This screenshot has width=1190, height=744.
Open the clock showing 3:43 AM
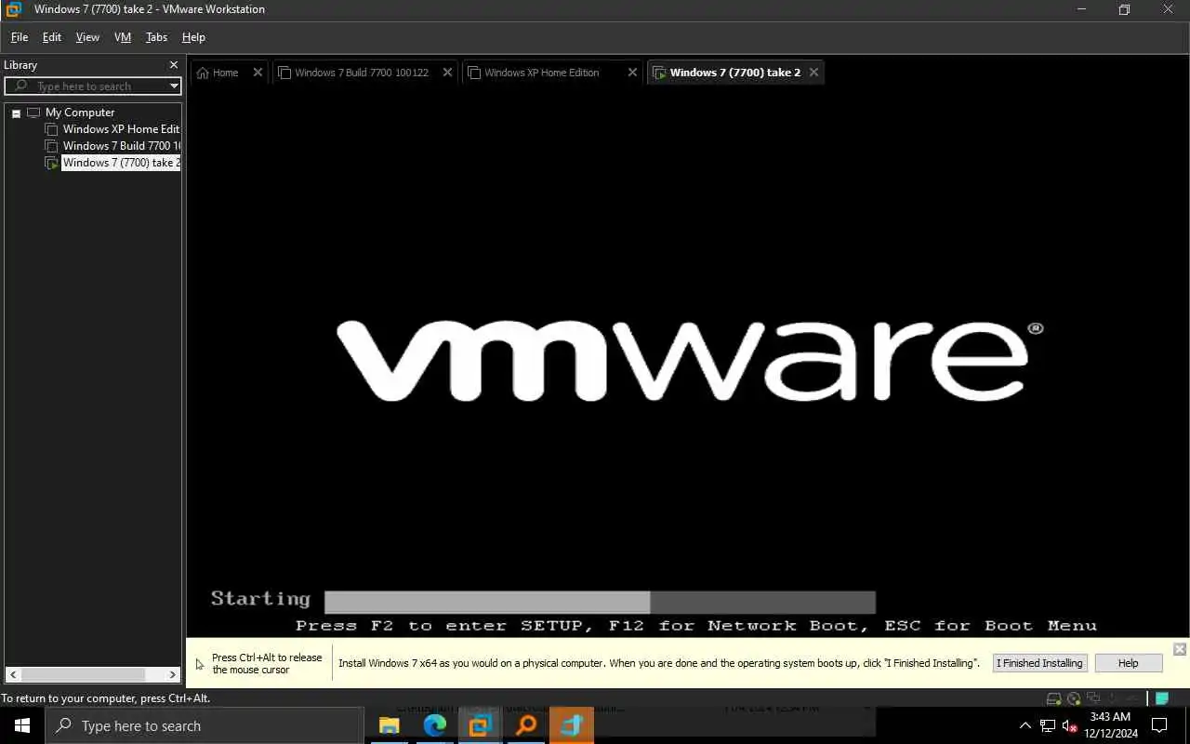click(1110, 725)
